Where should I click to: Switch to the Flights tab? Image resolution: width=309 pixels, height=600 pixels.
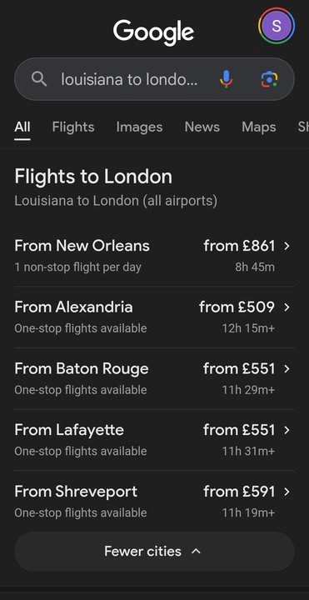coord(73,127)
